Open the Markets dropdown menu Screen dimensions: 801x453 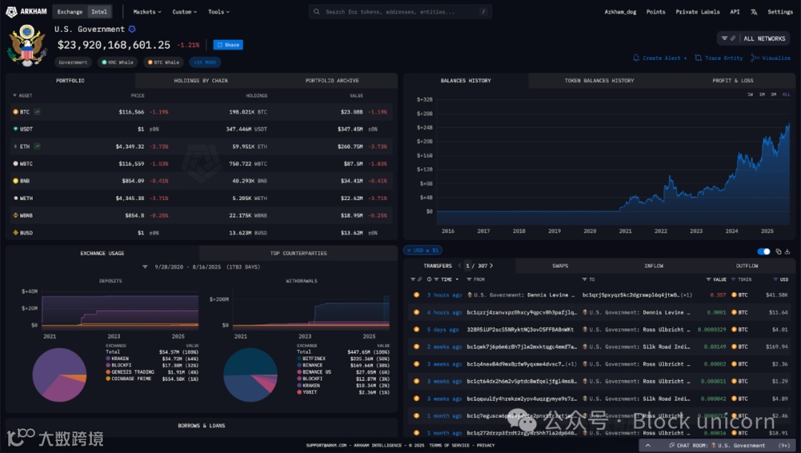147,11
